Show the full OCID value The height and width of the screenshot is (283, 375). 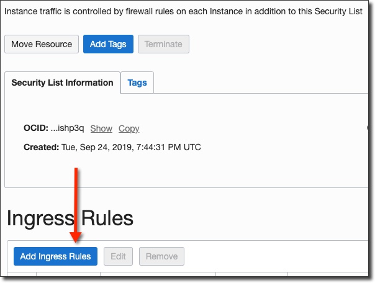(101, 128)
